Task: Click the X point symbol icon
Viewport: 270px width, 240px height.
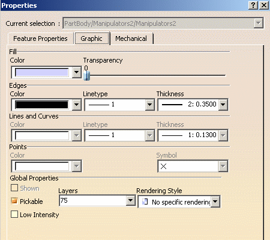Action: (163, 166)
